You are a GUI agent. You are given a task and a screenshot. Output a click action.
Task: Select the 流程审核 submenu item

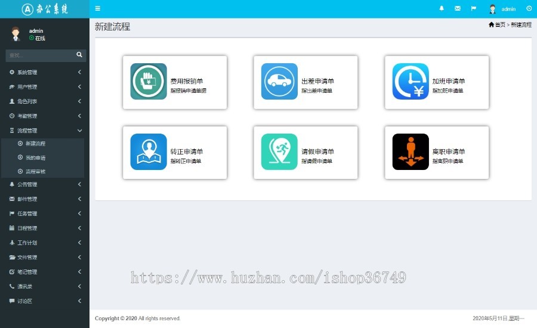35,172
